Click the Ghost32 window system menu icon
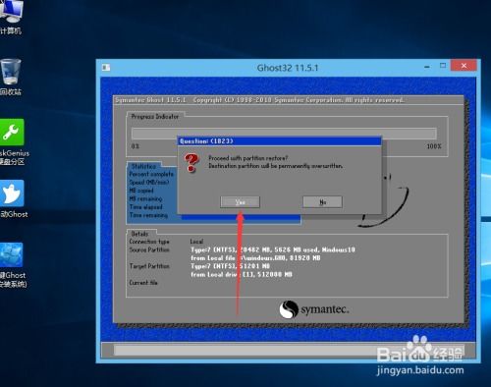The width and height of the screenshot is (491, 387). (x=106, y=68)
